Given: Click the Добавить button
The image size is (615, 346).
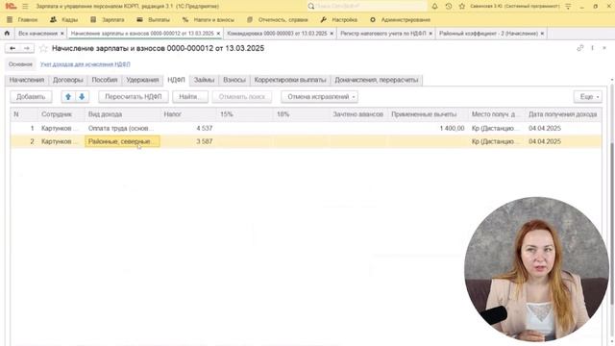Looking at the screenshot, I should point(31,96).
